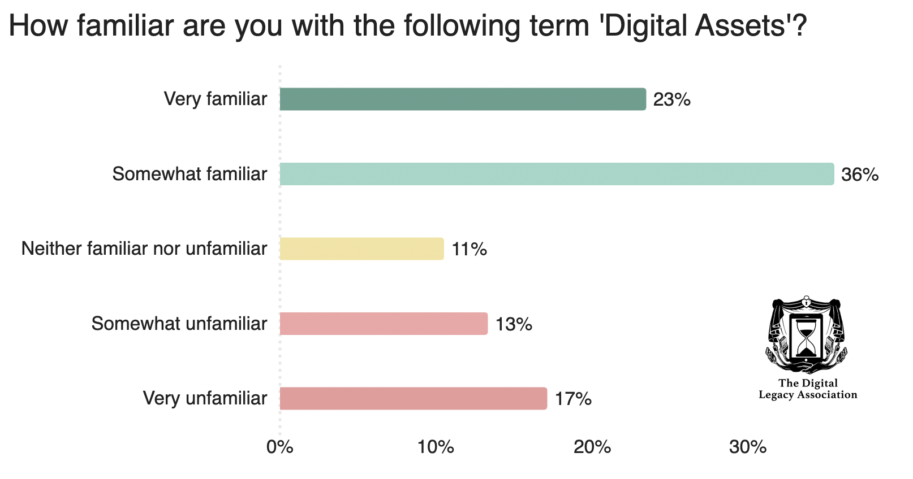This screenshot has height=479, width=913.
Task: Click the 'Very unfamiliar' bar
Action: 414,399
